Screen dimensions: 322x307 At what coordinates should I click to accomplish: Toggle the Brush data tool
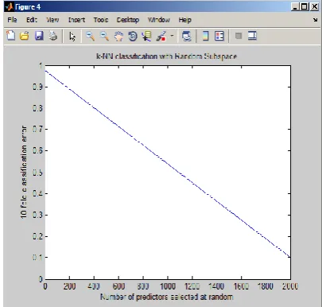[x=161, y=36]
